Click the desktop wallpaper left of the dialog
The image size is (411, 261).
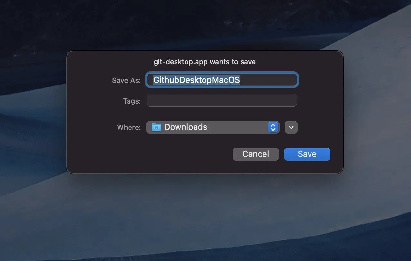[x=32, y=113]
